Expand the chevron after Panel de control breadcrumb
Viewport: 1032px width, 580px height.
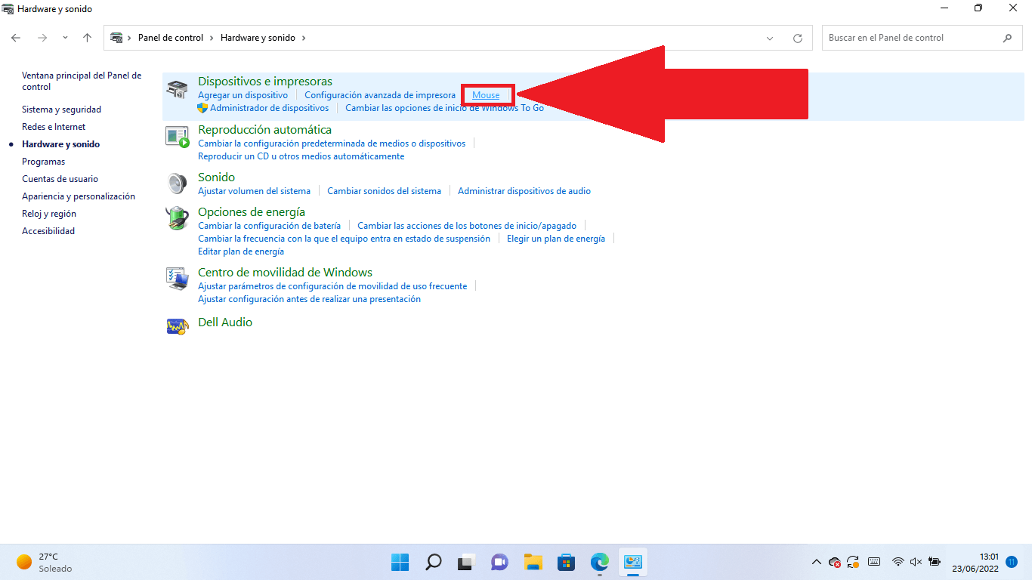212,38
